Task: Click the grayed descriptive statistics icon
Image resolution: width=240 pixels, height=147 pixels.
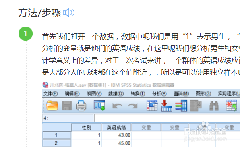Action: 196,106
